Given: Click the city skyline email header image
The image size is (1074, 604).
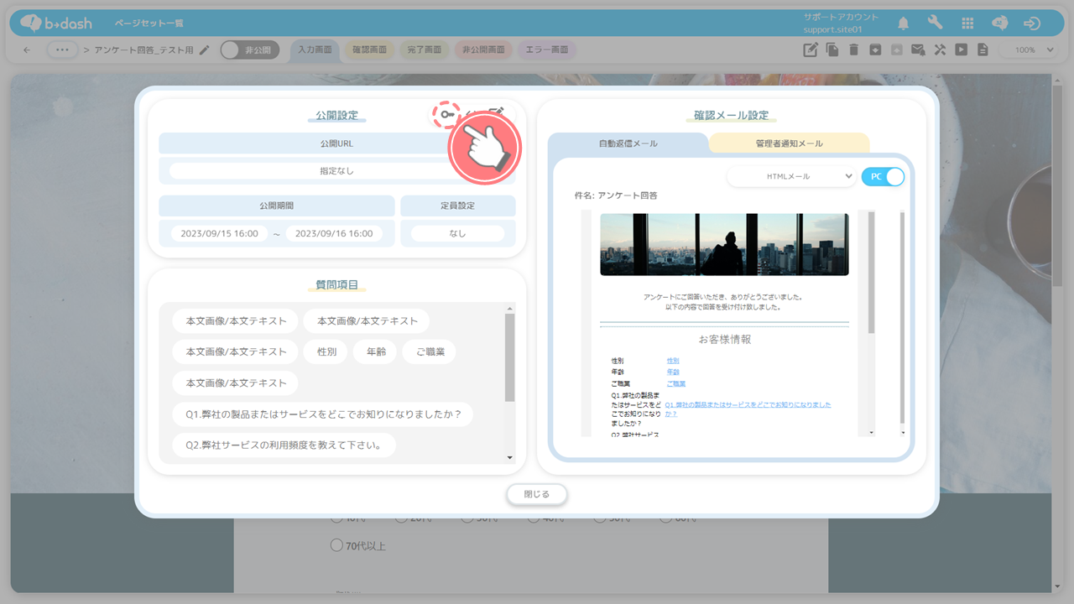Looking at the screenshot, I should (724, 244).
